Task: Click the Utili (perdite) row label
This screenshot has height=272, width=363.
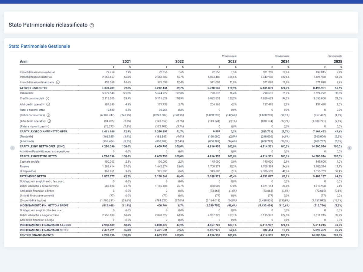Action: 28,171
